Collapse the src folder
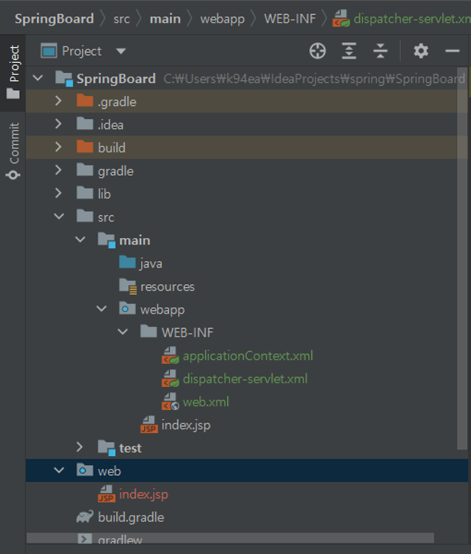 58,217
